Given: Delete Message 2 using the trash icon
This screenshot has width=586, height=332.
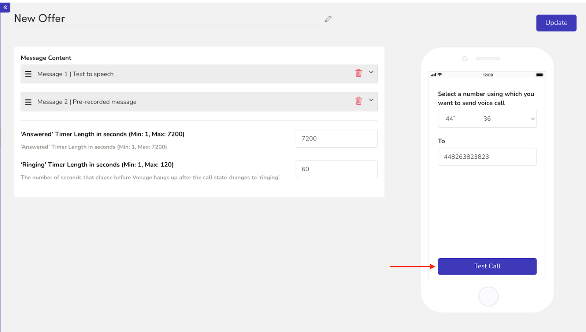Looking at the screenshot, I should click(x=359, y=101).
